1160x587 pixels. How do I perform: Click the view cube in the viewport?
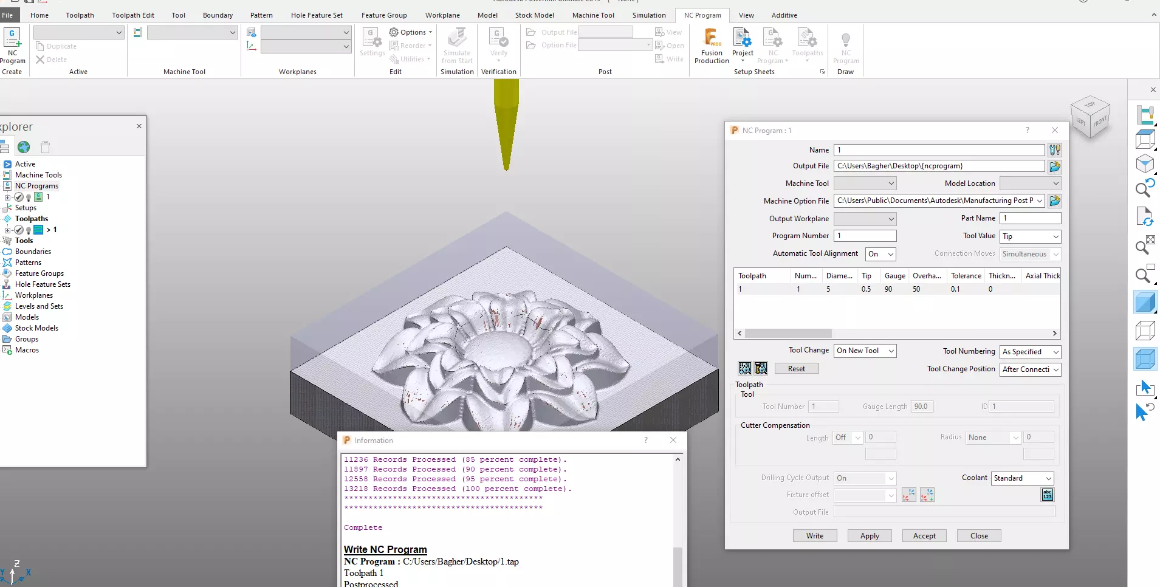1090,117
